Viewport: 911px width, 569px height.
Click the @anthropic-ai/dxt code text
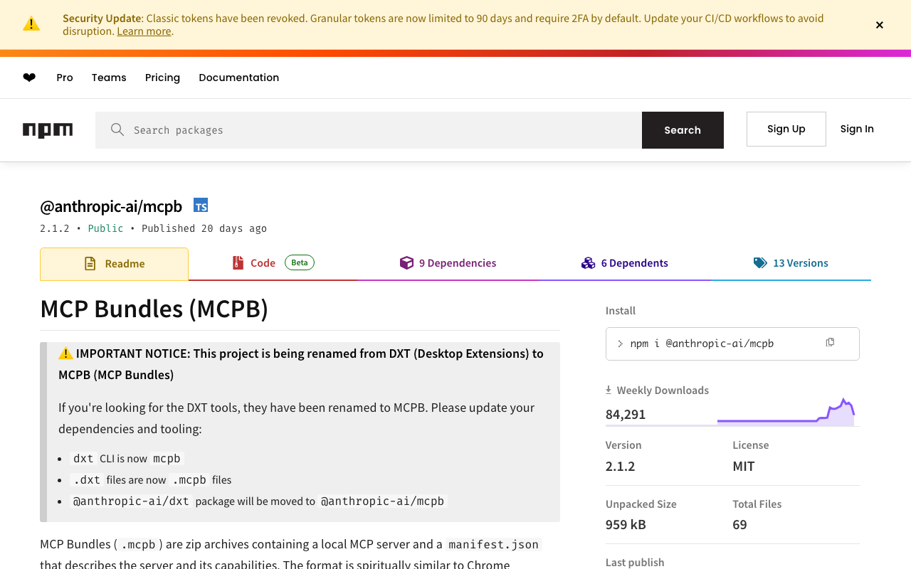coord(131,501)
